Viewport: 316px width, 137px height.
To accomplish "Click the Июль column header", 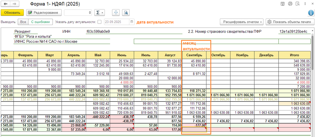I will [146, 55].
